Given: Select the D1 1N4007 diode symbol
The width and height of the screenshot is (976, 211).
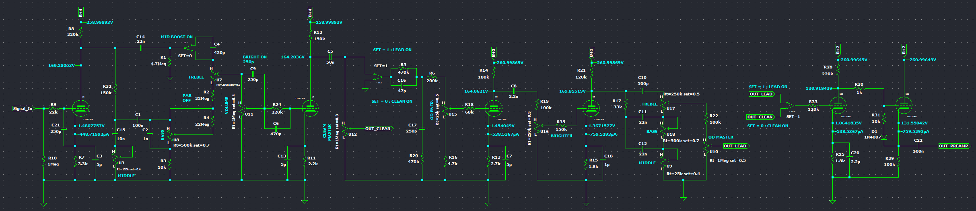Looking at the screenshot, I should pyautogui.click(x=884, y=137).
